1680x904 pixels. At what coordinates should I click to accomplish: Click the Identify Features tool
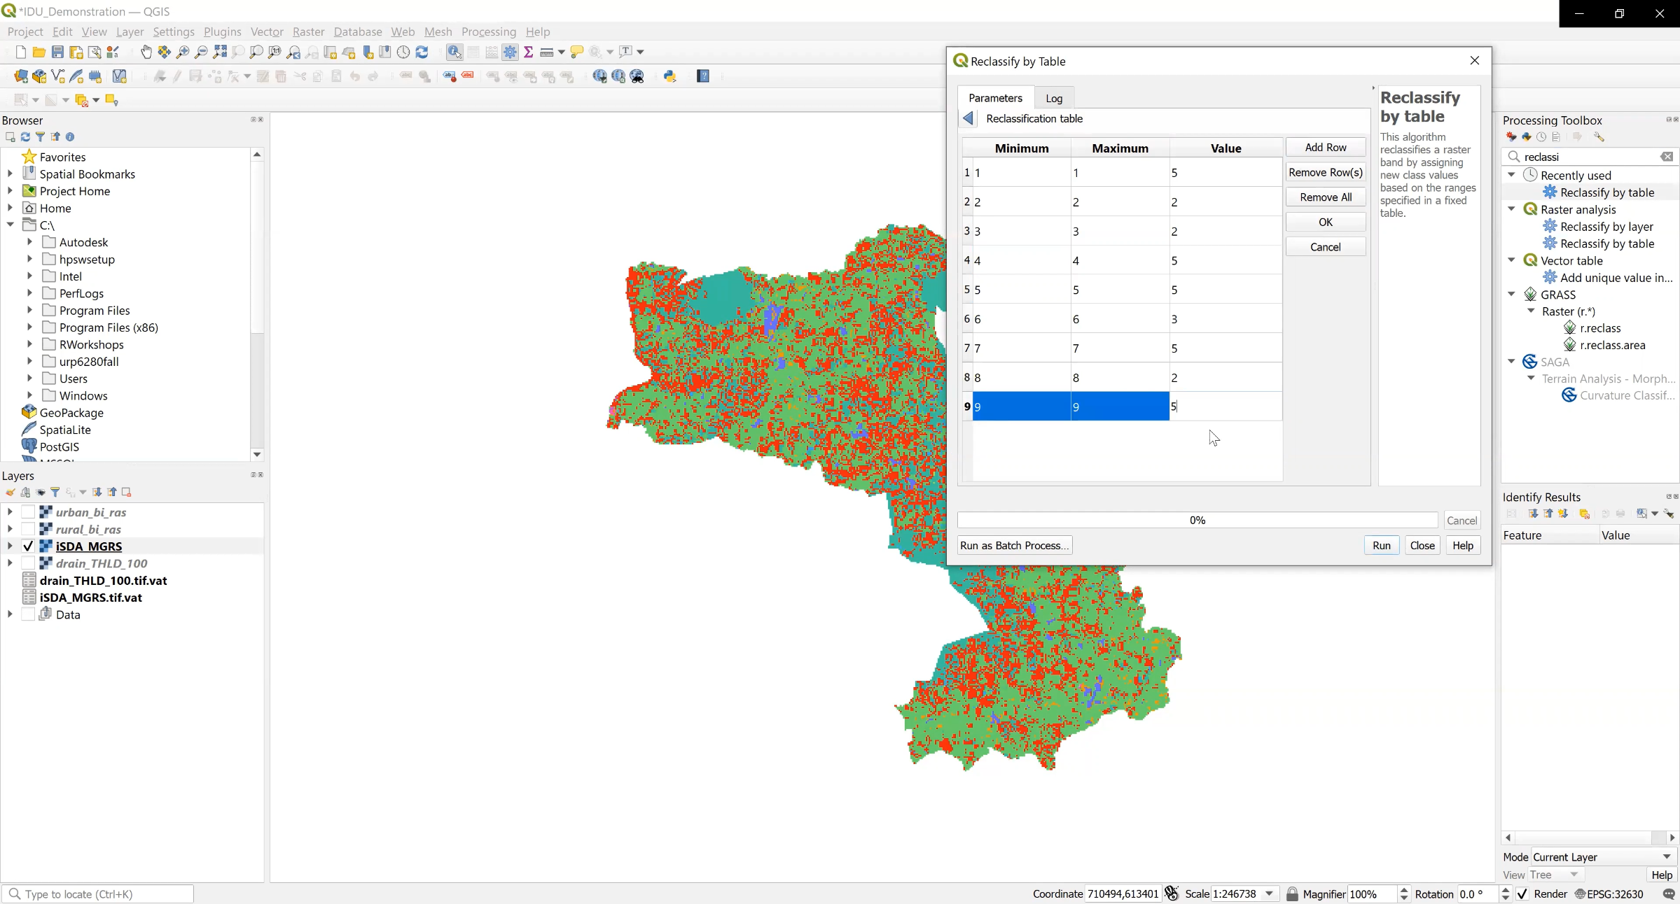pyautogui.click(x=454, y=52)
